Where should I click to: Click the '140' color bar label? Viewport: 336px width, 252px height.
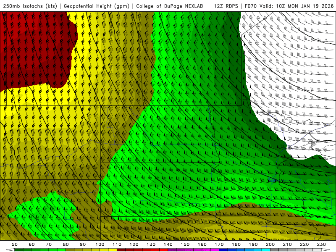(168, 244)
